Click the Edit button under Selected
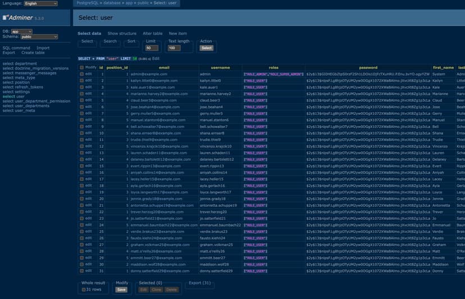Viewport: 465px width, 299px height. pyautogui.click(x=144, y=290)
